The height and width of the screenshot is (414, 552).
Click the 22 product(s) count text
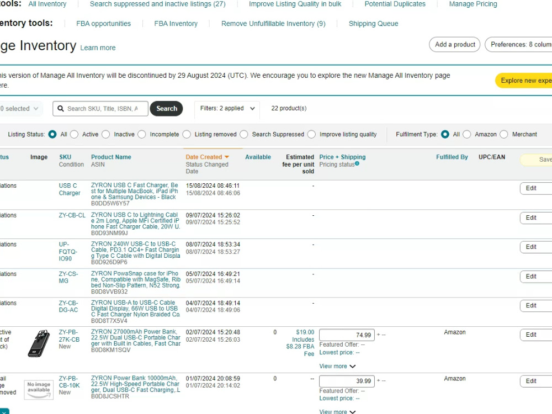click(289, 108)
